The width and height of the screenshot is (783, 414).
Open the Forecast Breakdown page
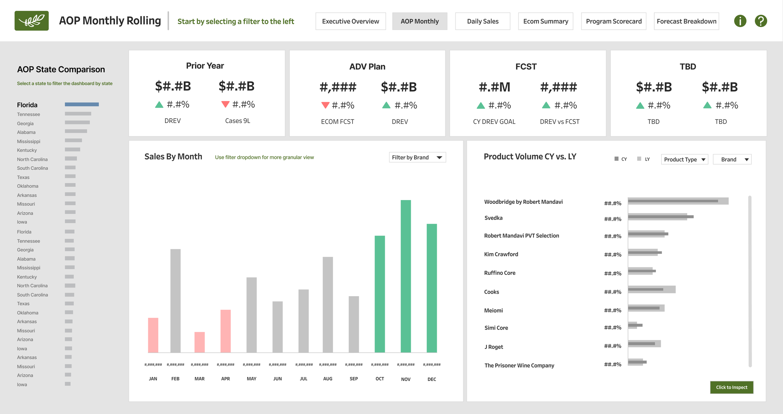click(x=686, y=21)
